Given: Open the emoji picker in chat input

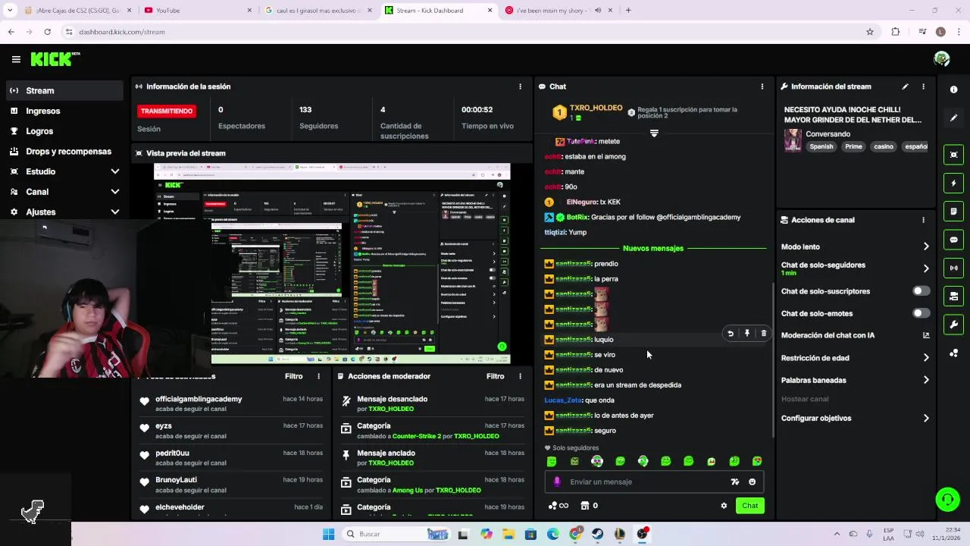Looking at the screenshot, I should pos(752,482).
